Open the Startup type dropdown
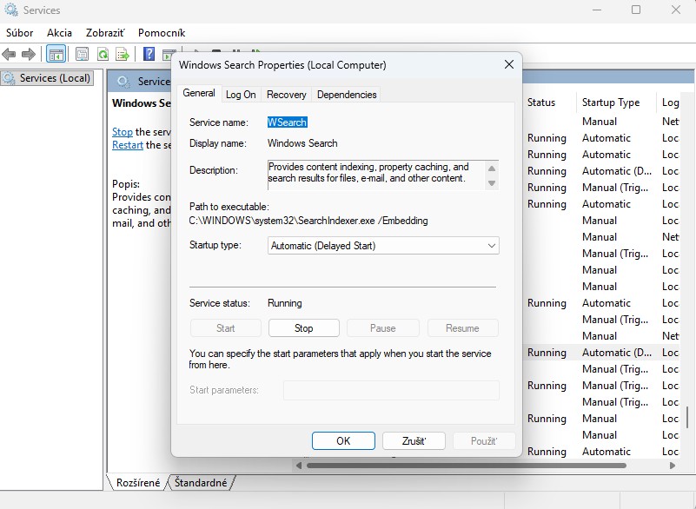This screenshot has width=696, height=509. click(x=383, y=246)
